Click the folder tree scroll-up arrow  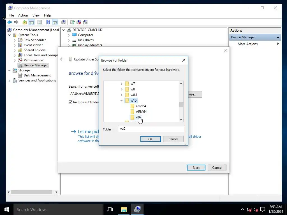[x=181, y=83]
